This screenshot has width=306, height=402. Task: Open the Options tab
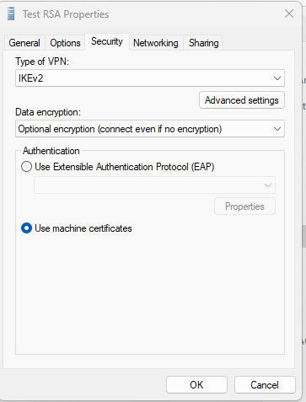pyautogui.click(x=65, y=43)
